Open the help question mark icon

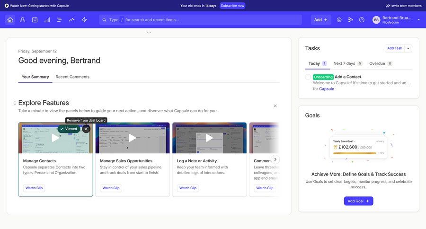point(362,20)
